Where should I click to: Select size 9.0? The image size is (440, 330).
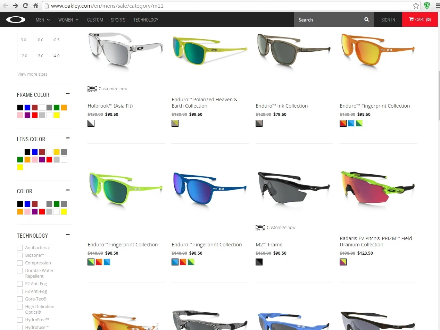click(x=24, y=40)
